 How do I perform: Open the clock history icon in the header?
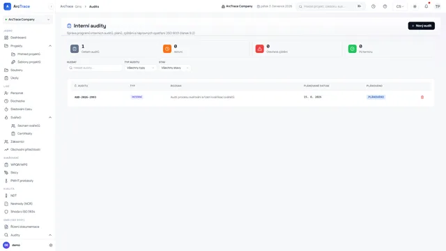(374, 6)
